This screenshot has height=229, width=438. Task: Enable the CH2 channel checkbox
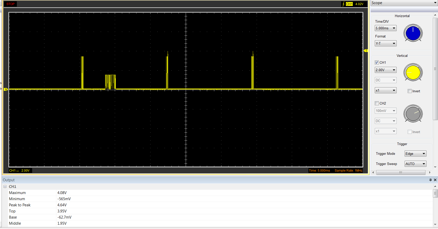point(377,103)
